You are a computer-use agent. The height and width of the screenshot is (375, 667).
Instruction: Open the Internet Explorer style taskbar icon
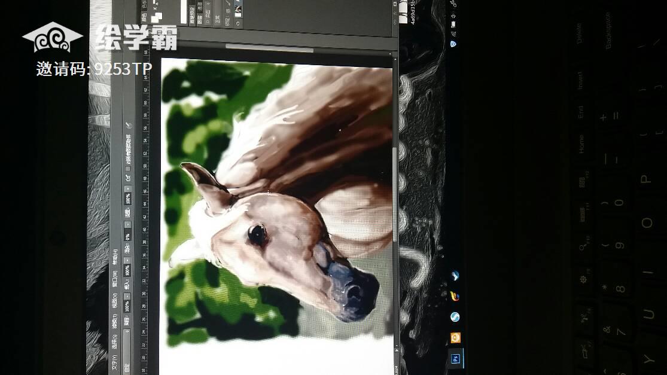pyautogui.click(x=455, y=296)
